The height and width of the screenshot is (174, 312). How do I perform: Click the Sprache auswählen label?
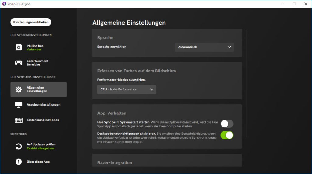coord(112,47)
